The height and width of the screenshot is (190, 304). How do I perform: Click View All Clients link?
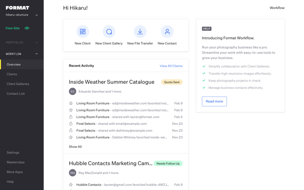[x=171, y=66]
